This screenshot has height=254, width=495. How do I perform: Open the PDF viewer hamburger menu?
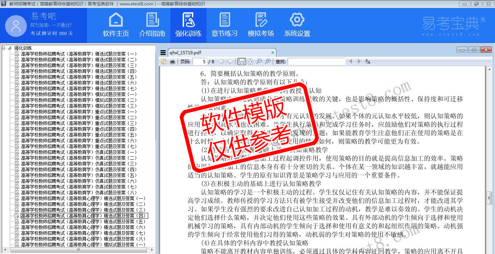pyautogui.click(x=163, y=53)
